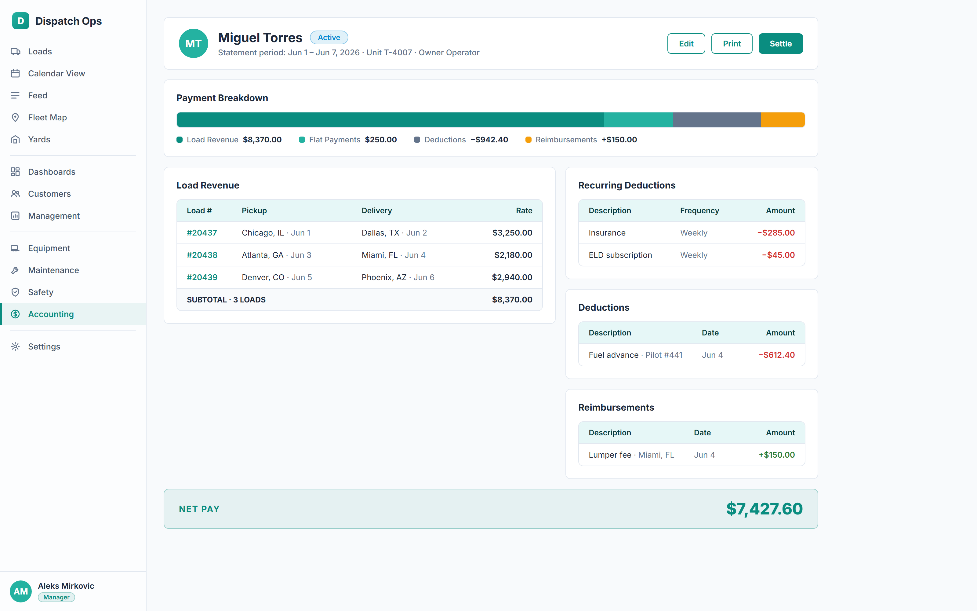This screenshot has height=611, width=977.
Task: Click the orange Reimbursements bar segment
Action: click(783, 120)
